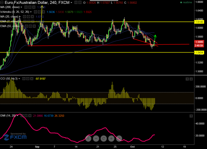Expand the EMA (7, close) dropdown arrow
Image resolution: width=207 pixels, height=149 pixels.
click(x=20, y=21)
